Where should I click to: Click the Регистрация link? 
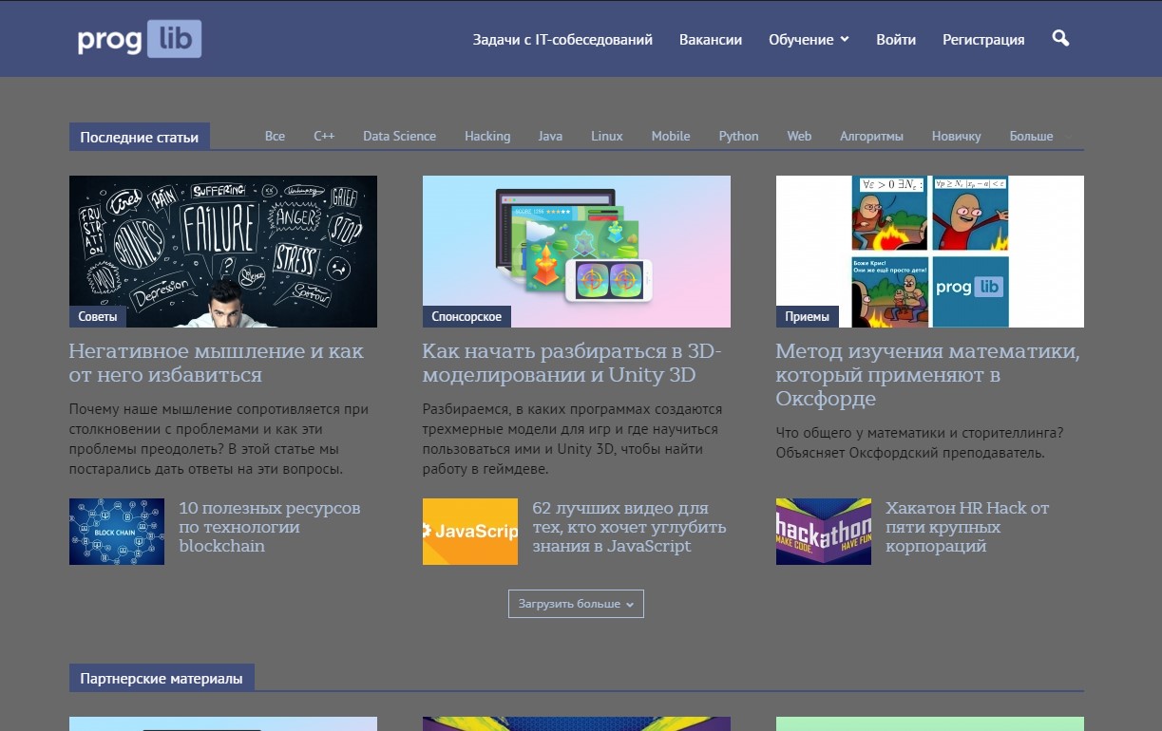coord(983,40)
